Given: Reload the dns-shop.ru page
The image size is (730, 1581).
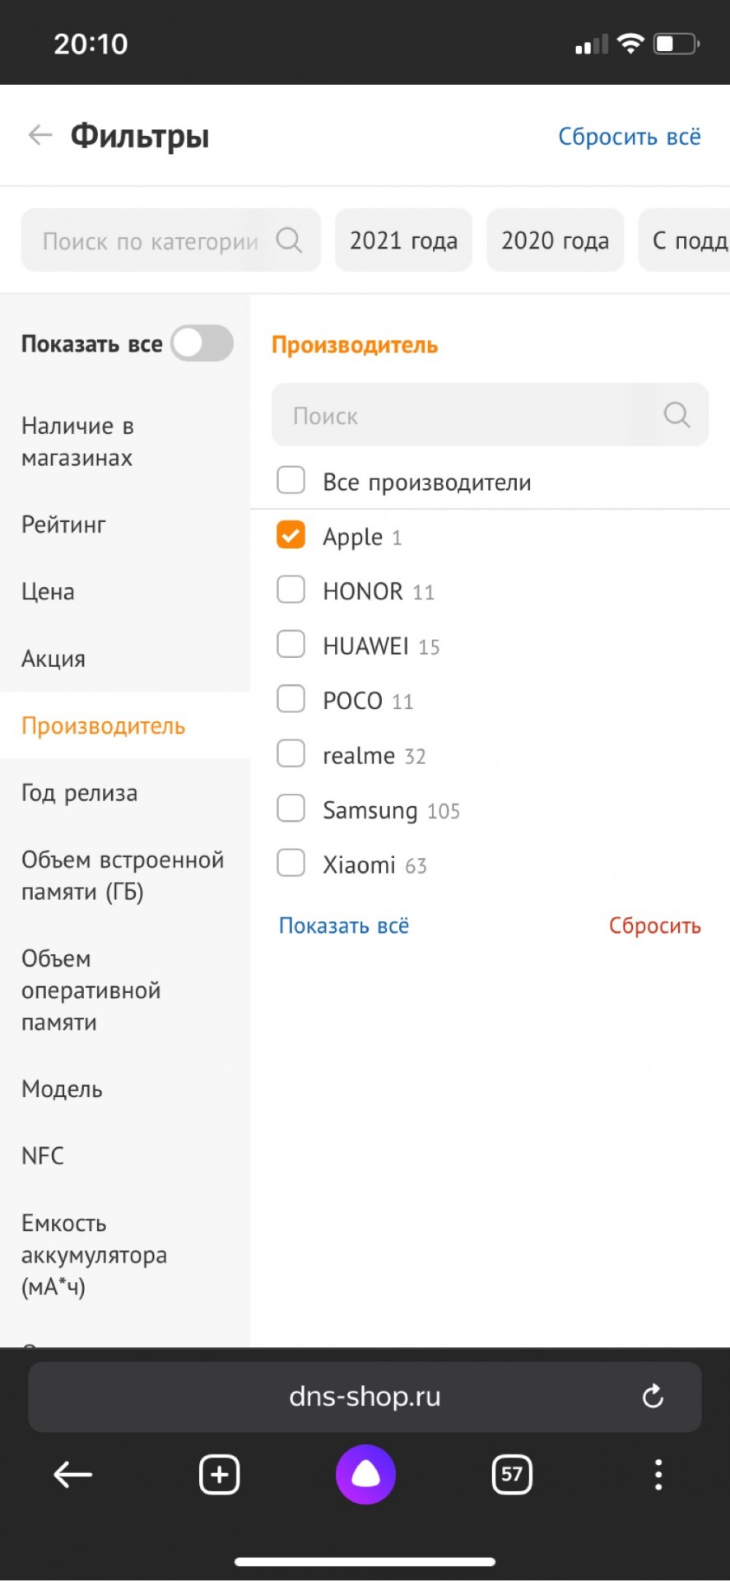Looking at the screenshot, I should click(x=653, y=1397).
